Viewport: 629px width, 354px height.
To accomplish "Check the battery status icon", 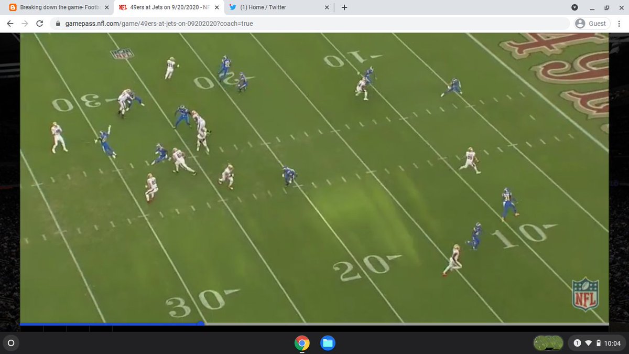I will [x=598, y=344].
